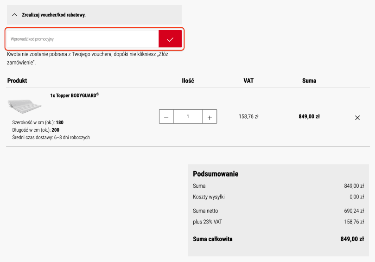
Task: Click the 'Średni czas dostawy' delivery text
Action: tap(51, 138)
